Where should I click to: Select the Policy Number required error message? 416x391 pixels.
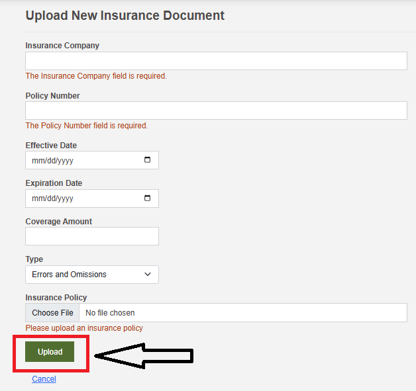[87, 125]
